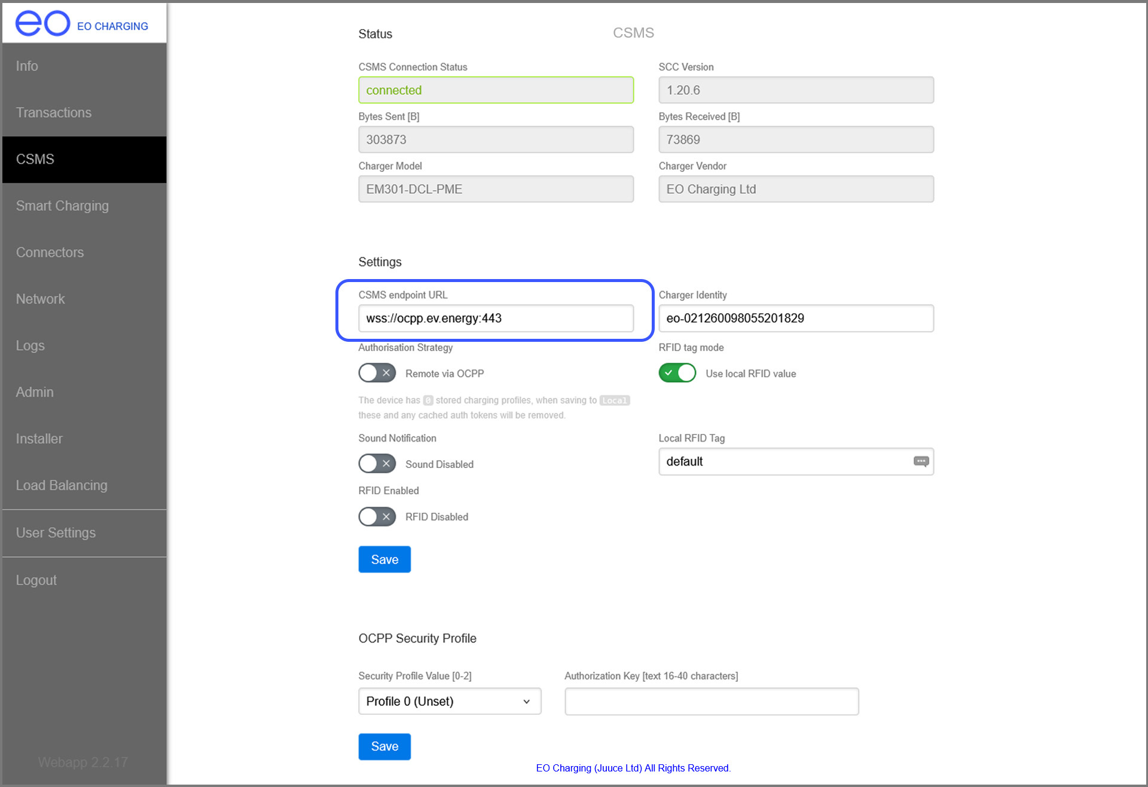Click the keyboard icon in Local RFID Tag field
Image resolution: width=1148 pixels, height=787 pixels.
coord(921,461)
